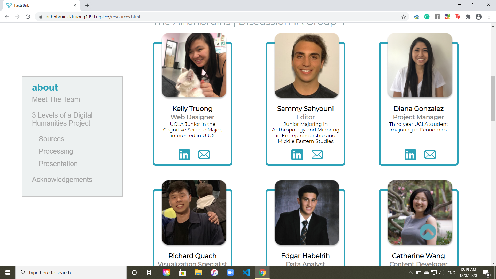The image size is (496, 279).
Task: Open Visual Studio Code from taskbar
Action: pos(246,273)
